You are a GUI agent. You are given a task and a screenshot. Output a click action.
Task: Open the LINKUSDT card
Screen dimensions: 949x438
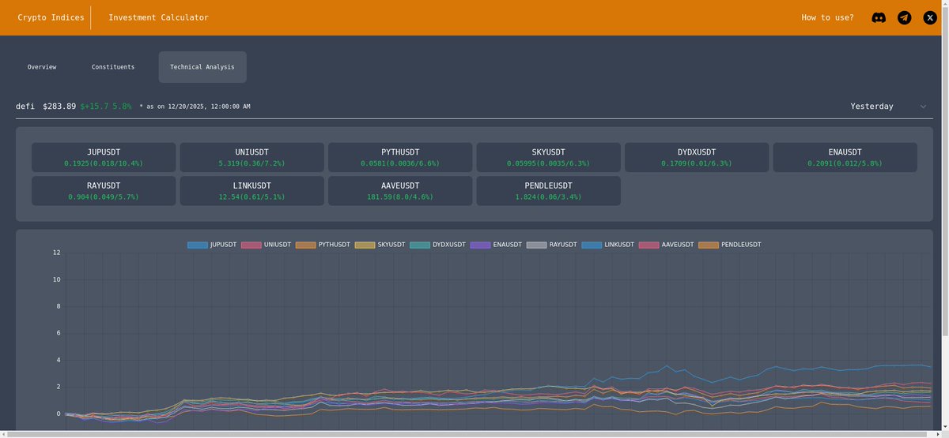click(252, 191)
